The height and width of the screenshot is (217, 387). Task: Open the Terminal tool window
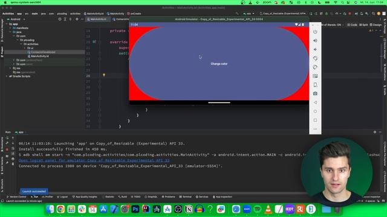[186, 197]
